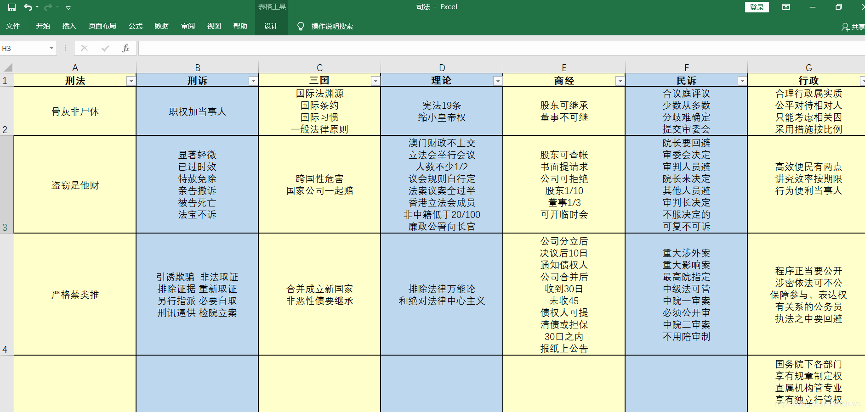Open the 刑法 column filter dropdown
Viewport: 865px width, 412px height.
tap(131, 81)
